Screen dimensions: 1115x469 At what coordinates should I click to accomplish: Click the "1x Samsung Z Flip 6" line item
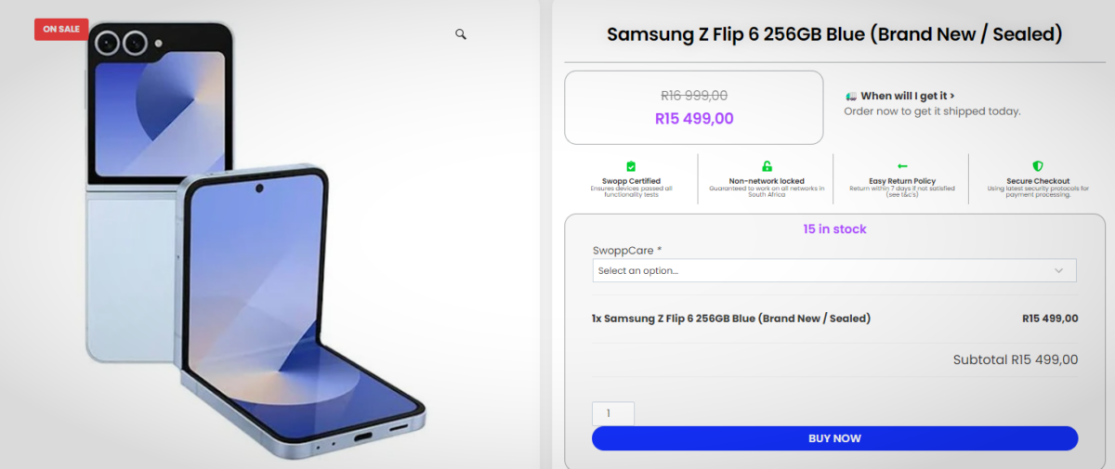pyautogui.click(x=731, y=319)
